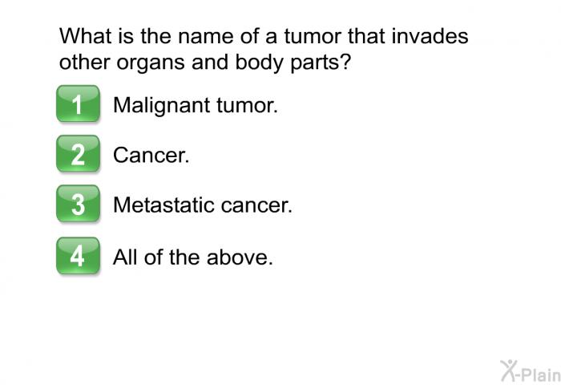Click the green number 4 answer button
The width and height of the screenshot is (561, 385).
78,255
